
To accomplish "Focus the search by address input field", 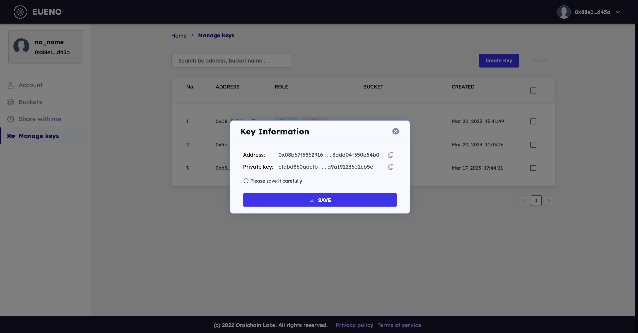I will coord(231,61).
